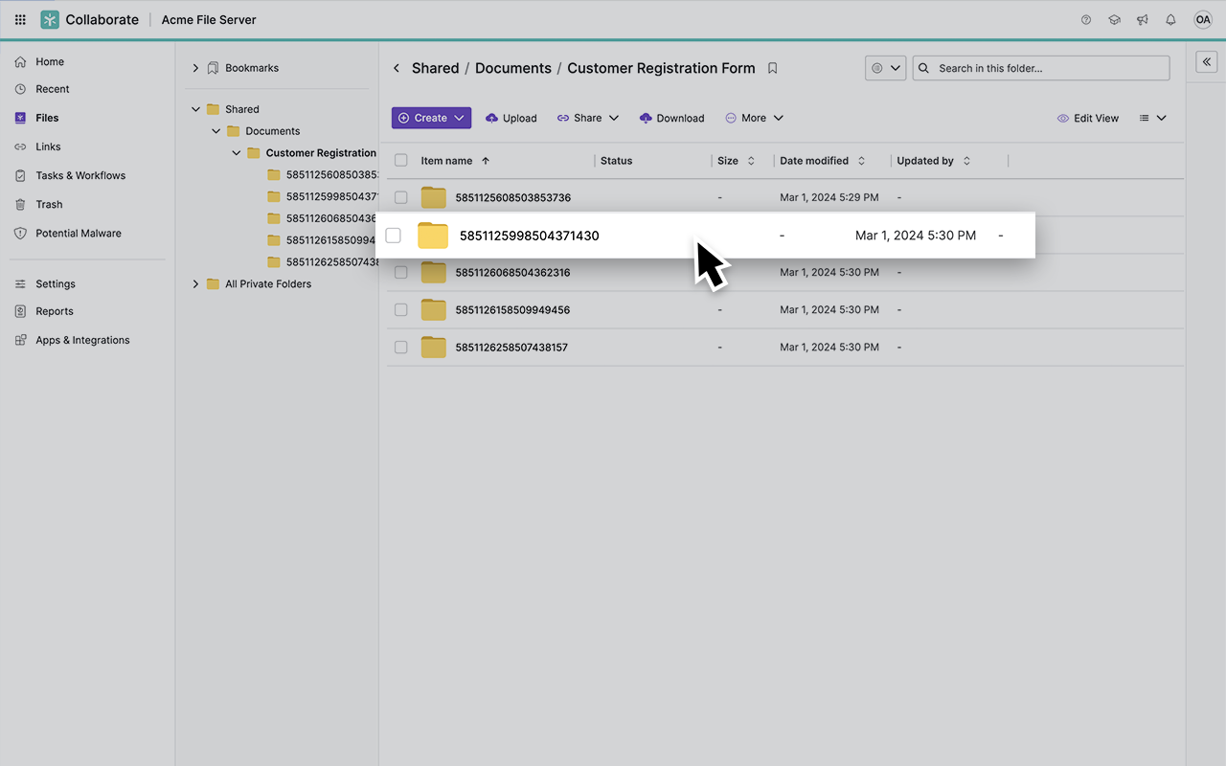
Task: Click the Upload button
Action: (511, 118)
